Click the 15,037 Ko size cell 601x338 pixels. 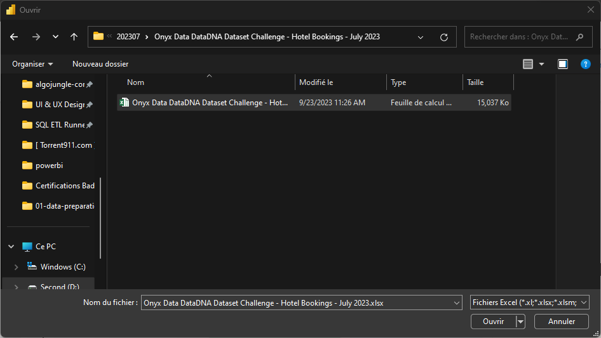tap(493, 103)
